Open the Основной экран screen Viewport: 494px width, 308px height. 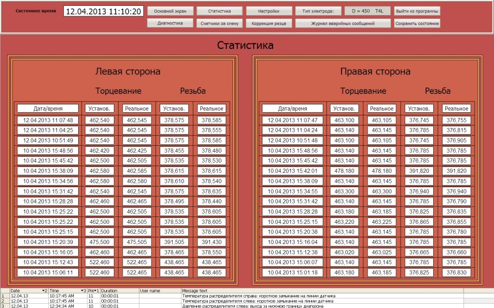169,11
